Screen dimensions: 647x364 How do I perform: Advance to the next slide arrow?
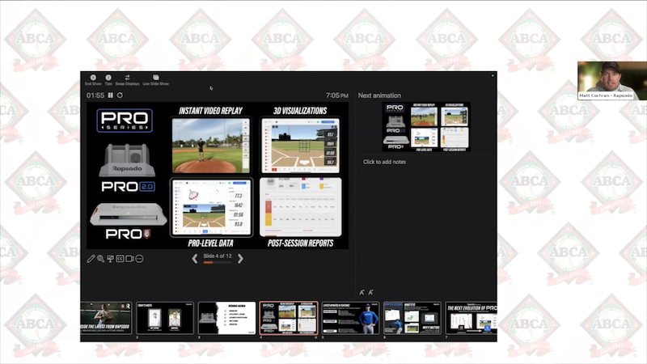240,259
